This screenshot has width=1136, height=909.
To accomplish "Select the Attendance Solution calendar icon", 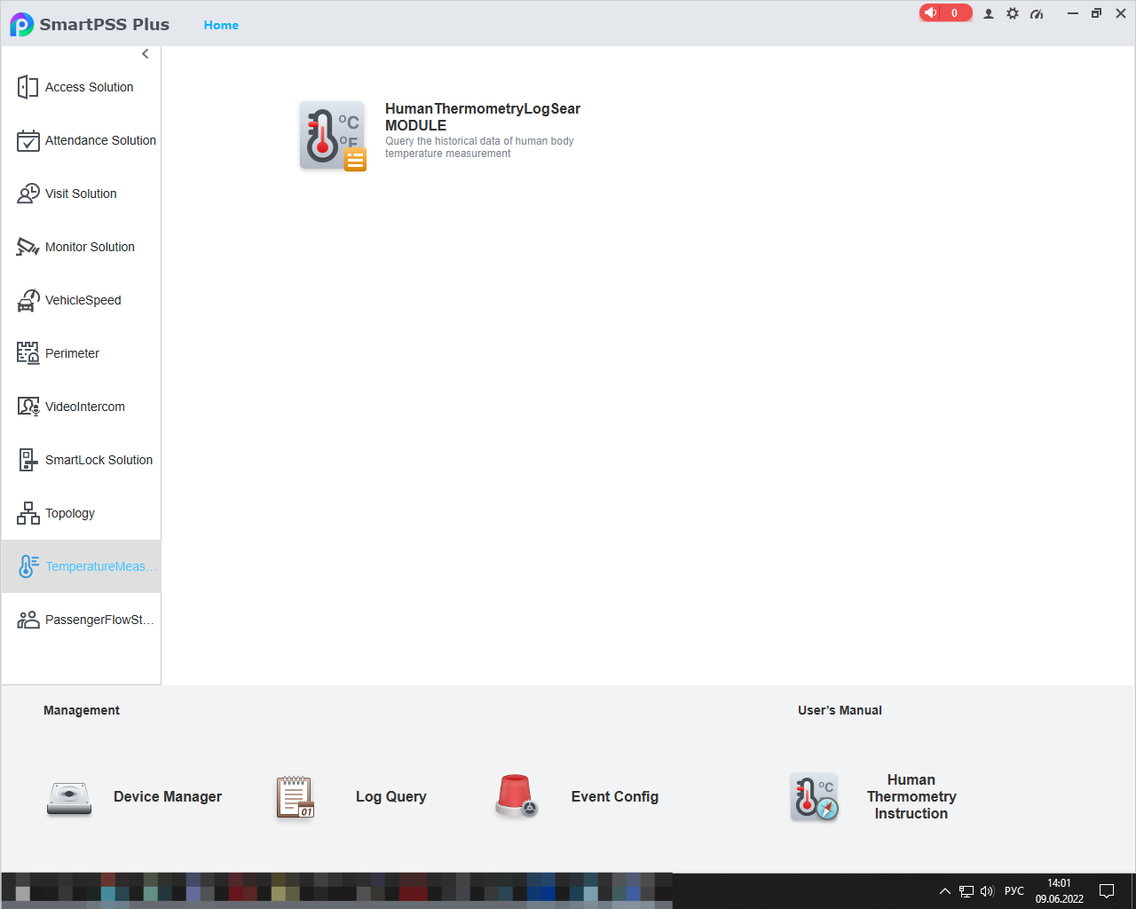I will [x=28, y=140].
